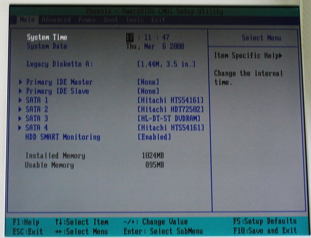Viewport: 311px width, 238px height.
Task: Click the 1024MB installed memory value
Action: (x=153, y=156)
